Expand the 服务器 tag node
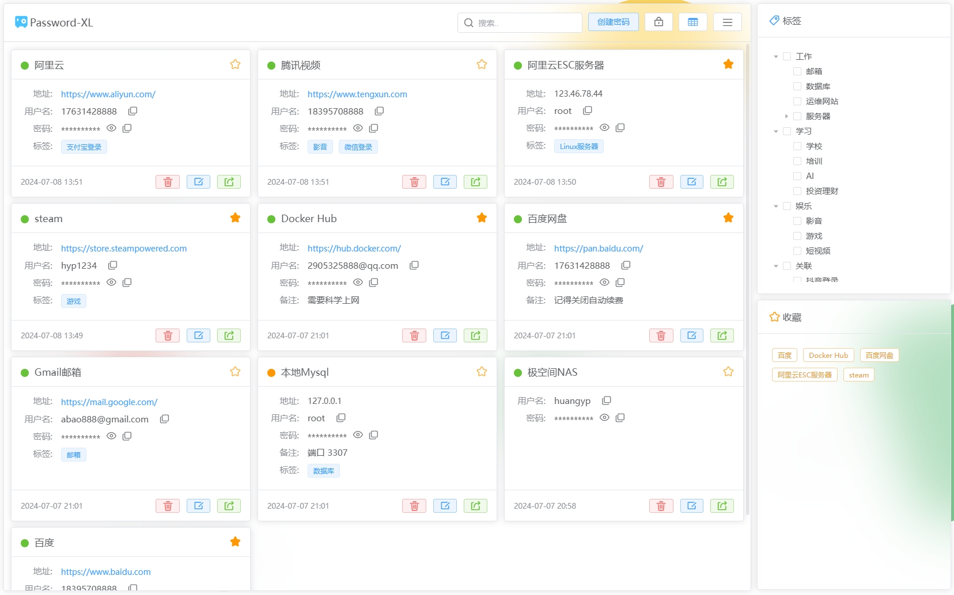Screen dimensions: 954x595 [786, 116]
